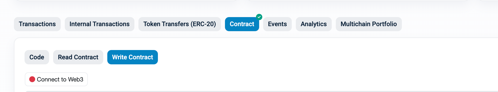Open Multichain Portfolio tab
498x92 pixels.
coord(369,24)
